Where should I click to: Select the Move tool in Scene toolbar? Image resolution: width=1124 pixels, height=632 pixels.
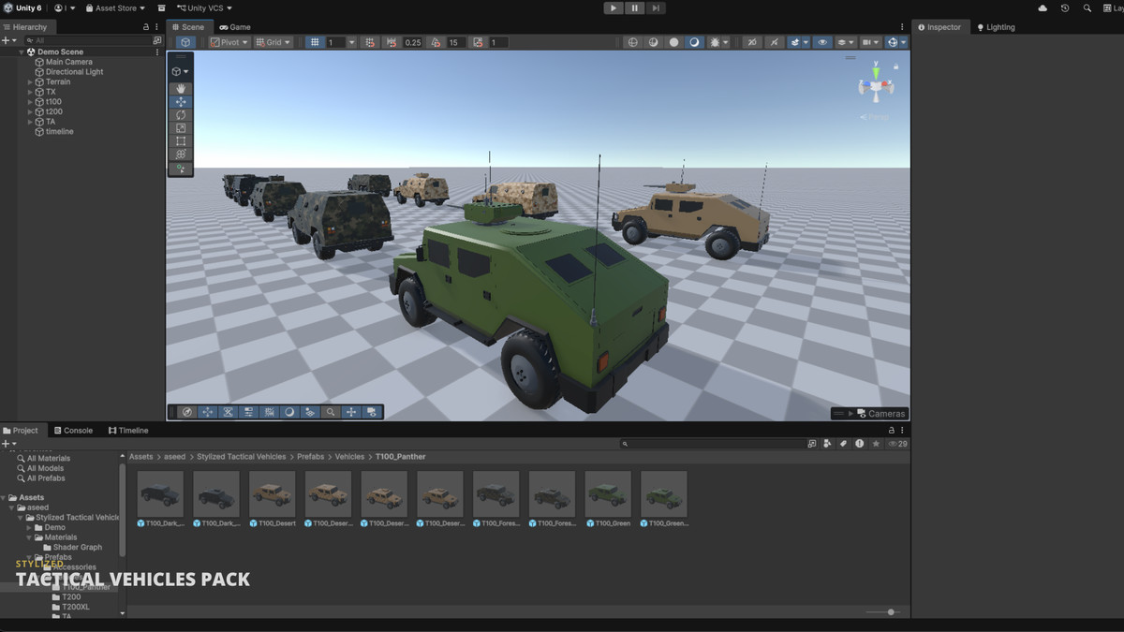coord(181,102)
